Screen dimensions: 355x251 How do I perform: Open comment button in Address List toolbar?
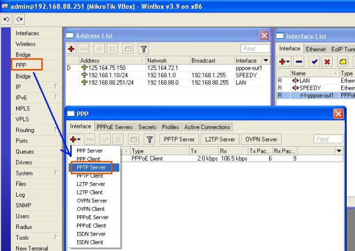(128, 49)
